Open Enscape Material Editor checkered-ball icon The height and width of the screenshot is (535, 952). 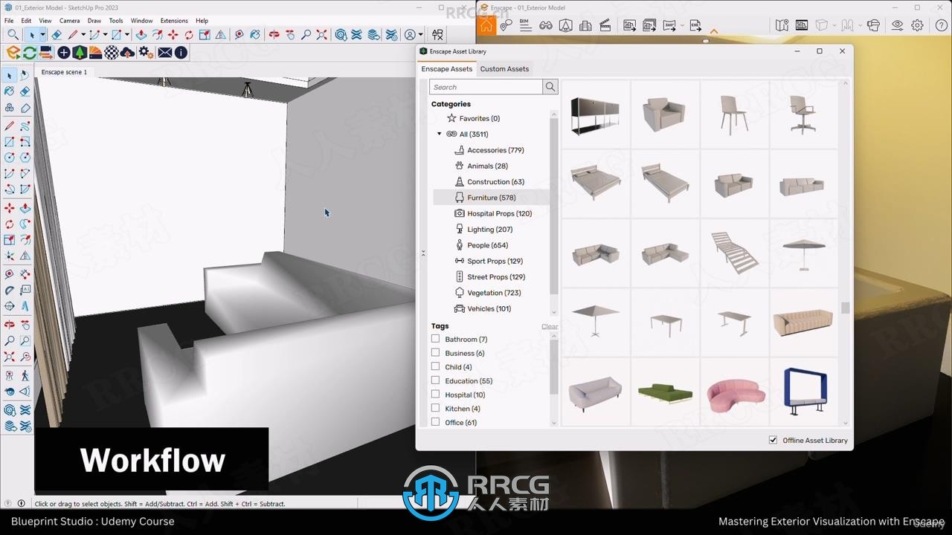click(x=112, y=53)
